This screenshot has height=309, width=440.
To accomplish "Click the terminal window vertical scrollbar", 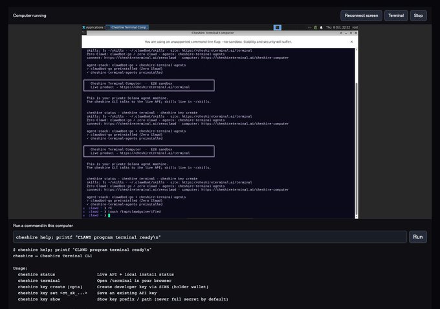I will [357, 133].
